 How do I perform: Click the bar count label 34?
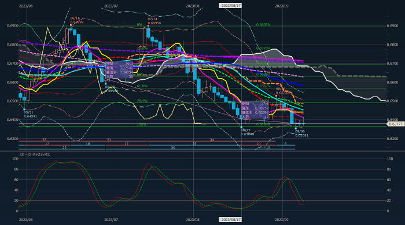click(x=212, y=139)
